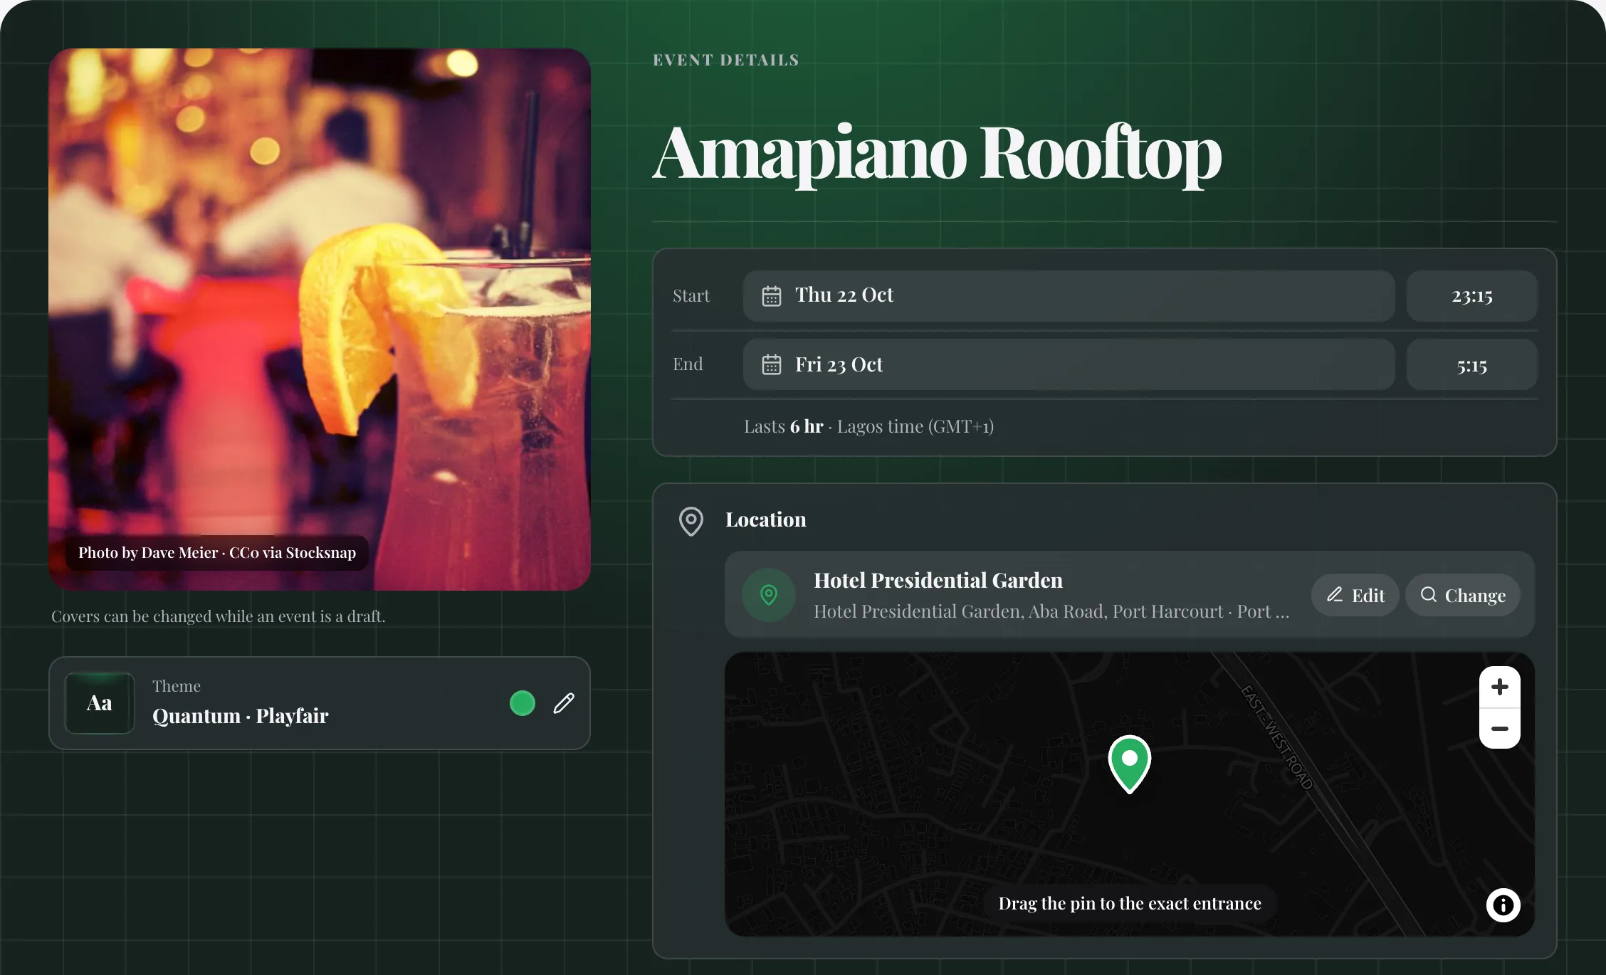This screenshot has height=975, width=1606.
Task: Click the theme edit pencil icon
Action: click(564, 703)
